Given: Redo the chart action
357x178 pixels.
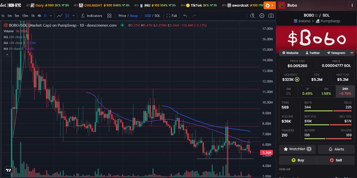Looking at the screenshot, I should [x=194, y=16].
